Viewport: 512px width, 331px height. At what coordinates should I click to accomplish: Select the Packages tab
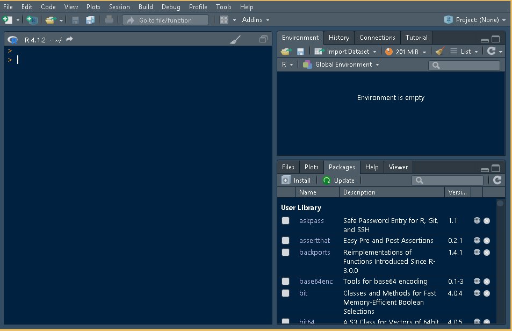342,167
